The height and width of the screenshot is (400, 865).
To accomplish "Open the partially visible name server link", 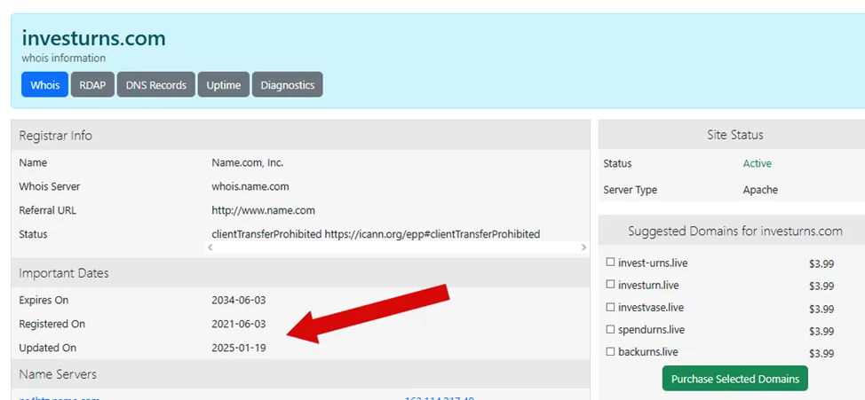I will click(x=59, y=398).
